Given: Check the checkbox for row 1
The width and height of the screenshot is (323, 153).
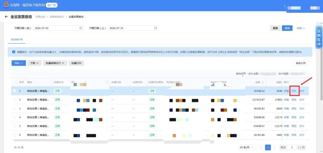Looking at the screenshot, I should 14,91.
